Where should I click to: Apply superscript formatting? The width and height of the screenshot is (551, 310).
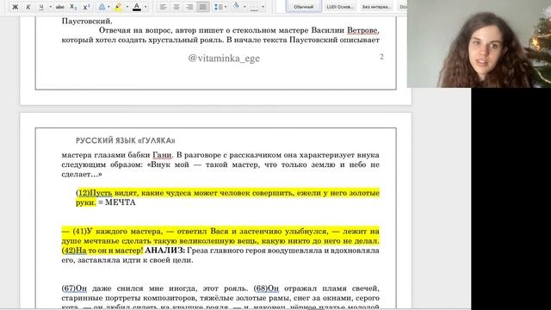86,7
